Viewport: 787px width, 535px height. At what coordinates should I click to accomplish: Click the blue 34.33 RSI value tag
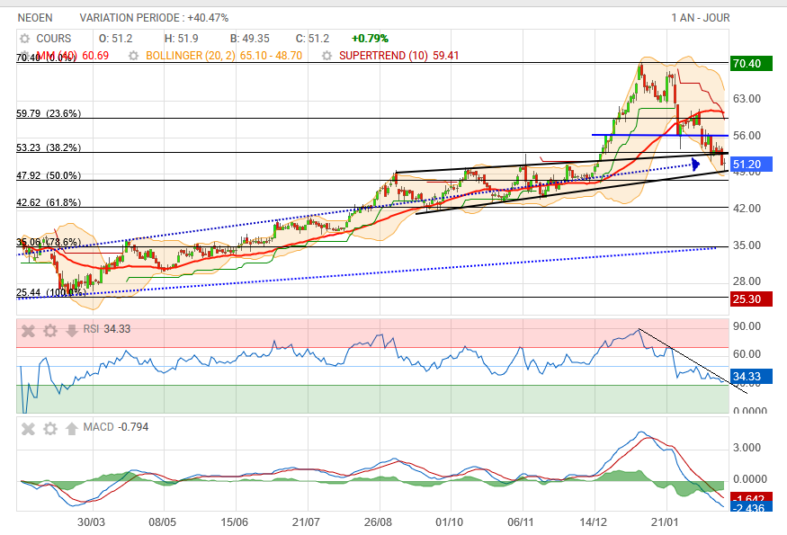751,377
